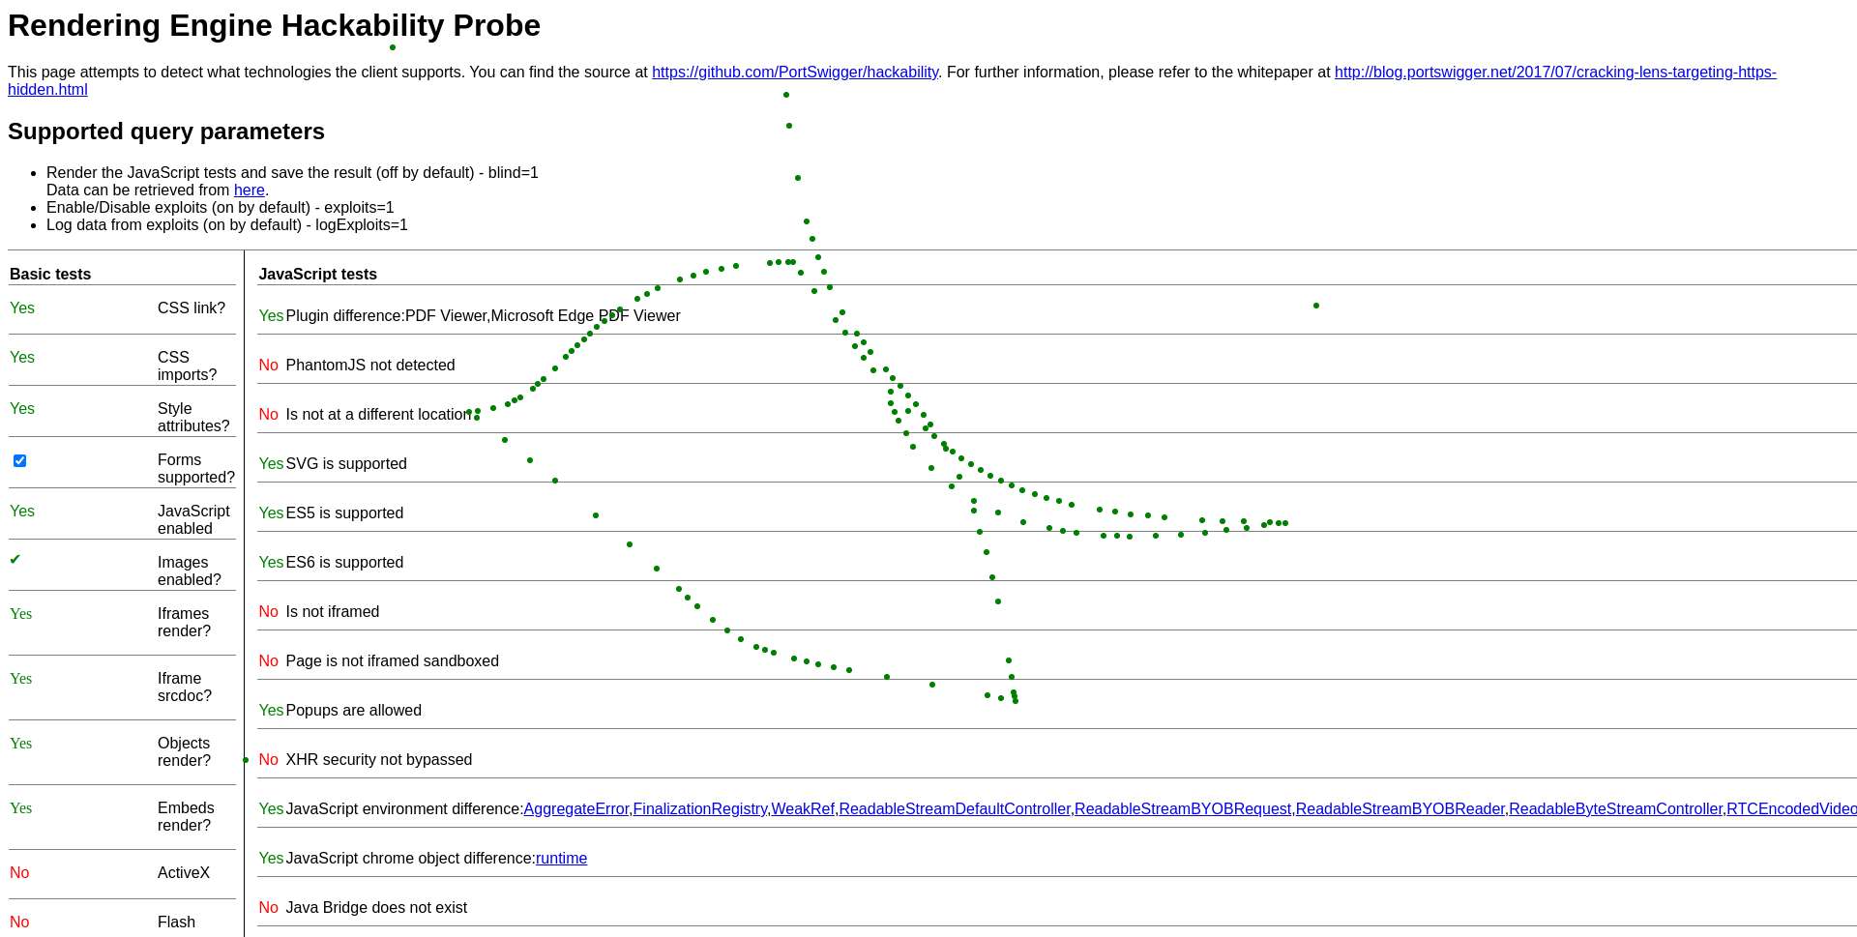Image resolution: width=1857 pixels, height=937 pixels.
Task: Open the PortSwigger whitepaper blog link
Action: click(x=1554, y=73)
